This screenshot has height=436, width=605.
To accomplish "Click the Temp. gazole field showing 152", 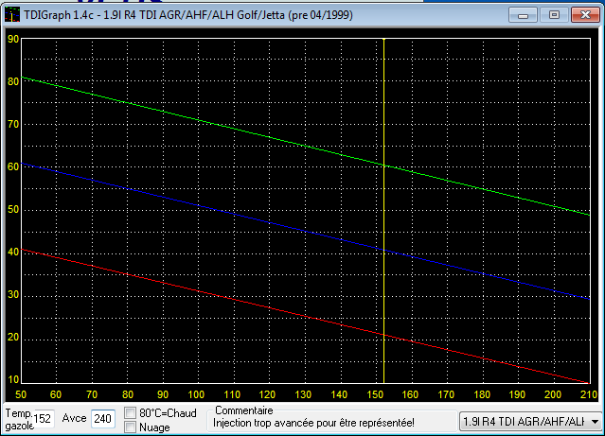I will [x=44, y=419].
